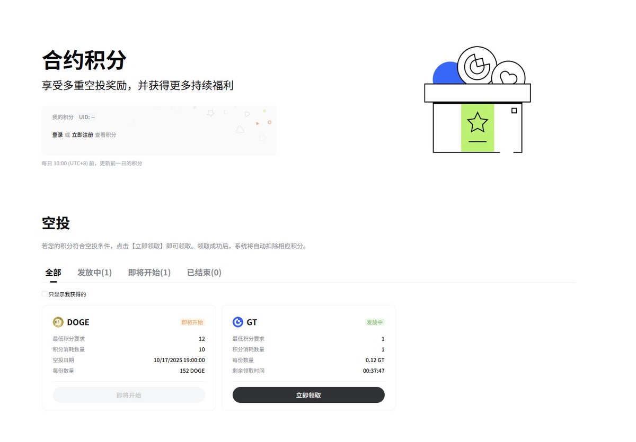Click the DOGE card title text
The height and width of the screenshot is (442, 636).
[x=78, y=322]
